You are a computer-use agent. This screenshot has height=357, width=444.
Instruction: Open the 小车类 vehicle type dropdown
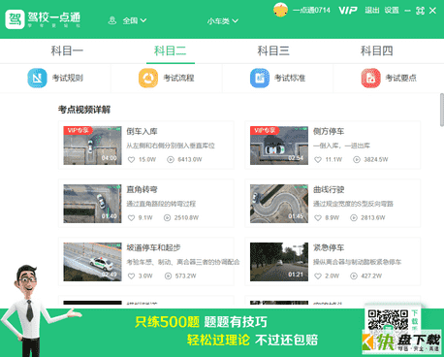pyautogui.click(x=223, y=21)
